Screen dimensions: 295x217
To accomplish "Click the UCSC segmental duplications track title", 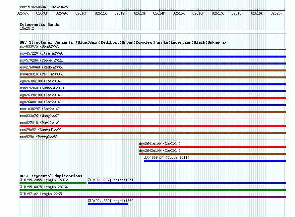I will pyautogui.click(x=51, y=176).
